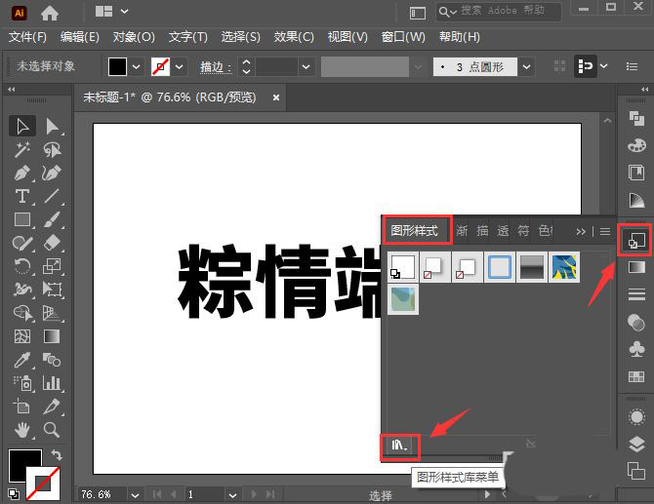
Task: Select the Symbol Sprayer tool
Action: click(22, 383)
